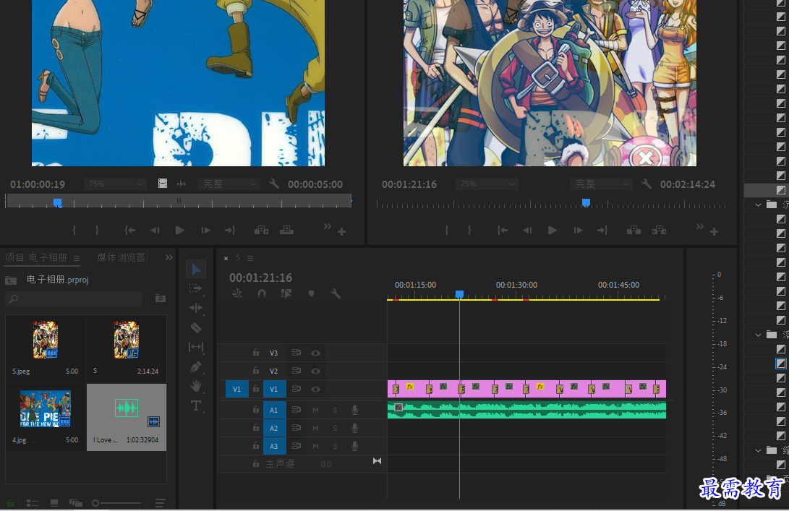Image resolution: width=789 pixels, height=511 pixels.
Task: Mute audio track A1
Action: (x=315, y=411)
